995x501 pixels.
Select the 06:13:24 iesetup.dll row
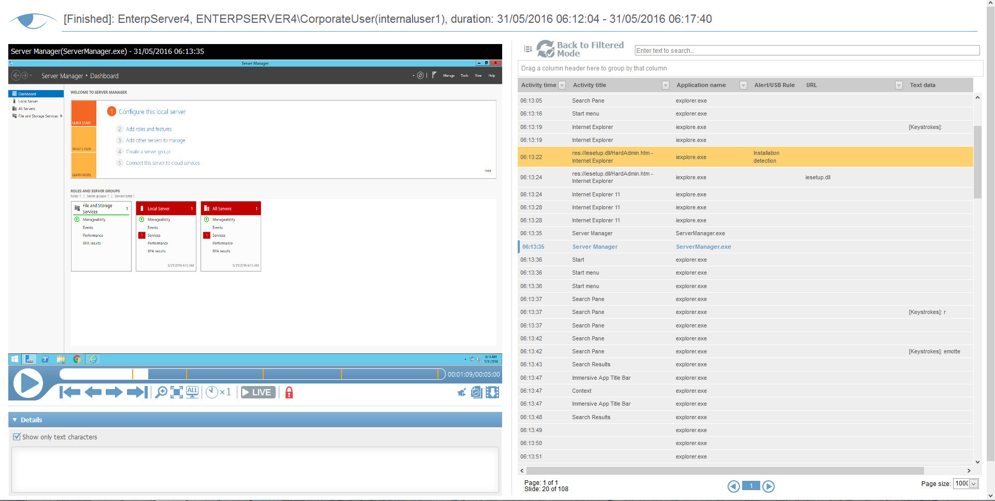click(745, 177)
